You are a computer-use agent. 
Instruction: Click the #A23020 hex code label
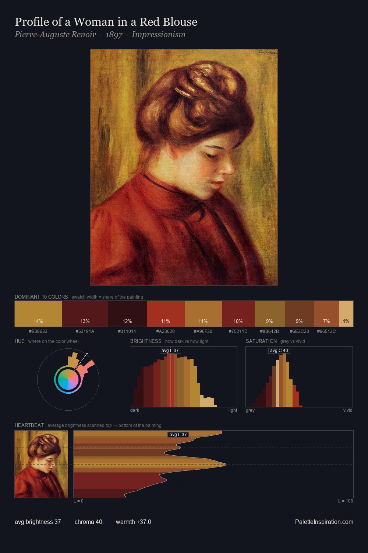coord(166,331)
